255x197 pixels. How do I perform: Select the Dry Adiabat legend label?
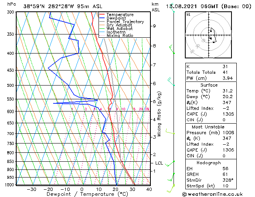(119, 25)
